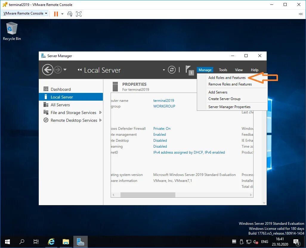Screen dimensions: 306x248
Task: Click the PROPERTIES server tower icon
Action: pyautogui.click(x=115, y=87)
